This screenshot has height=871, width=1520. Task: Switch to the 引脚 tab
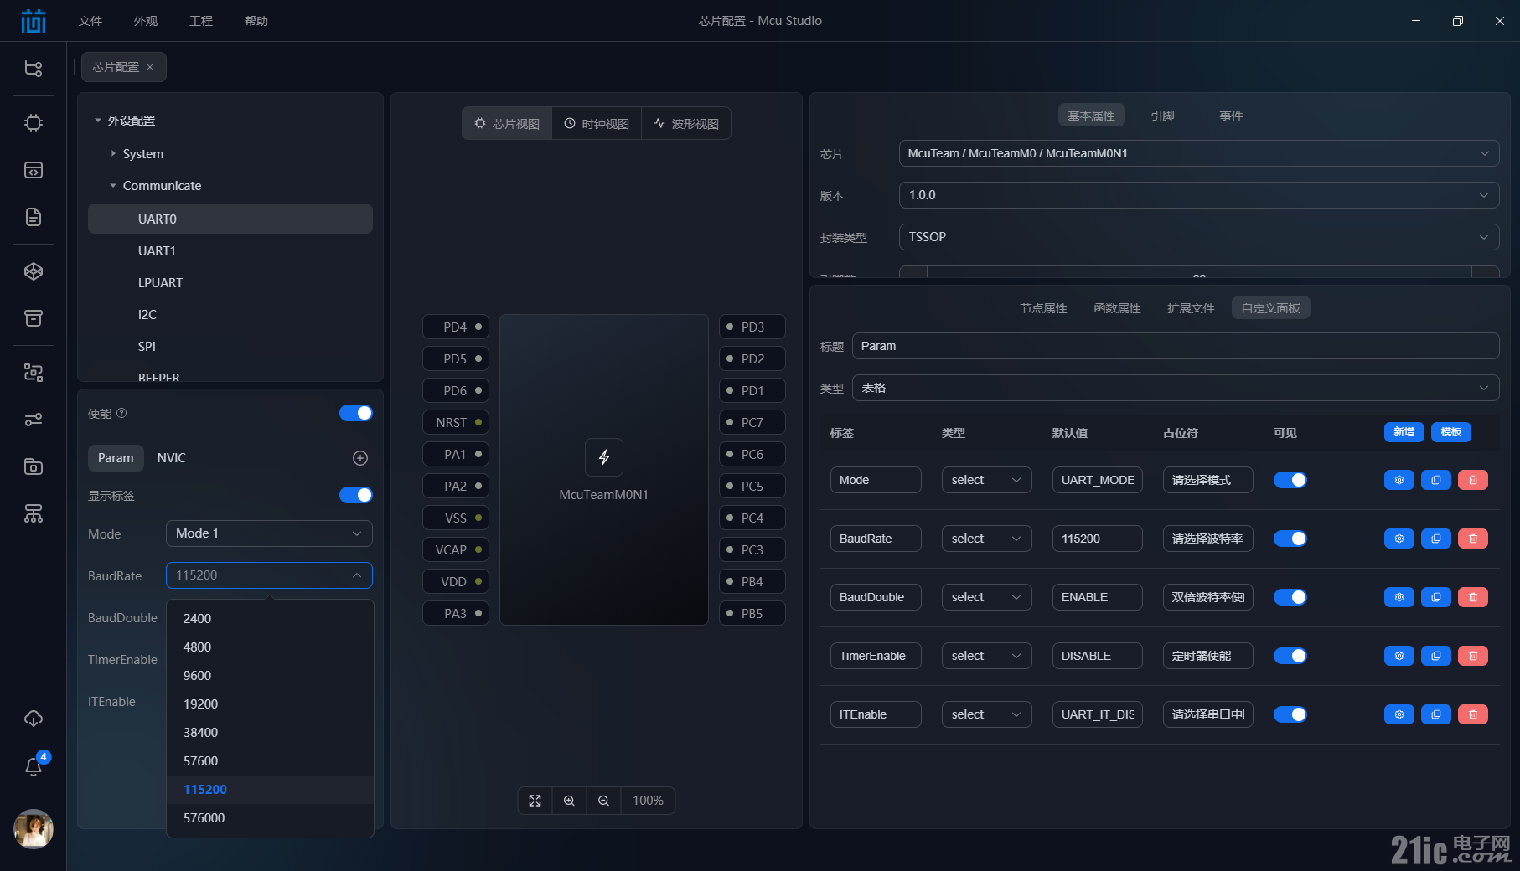[1162, 116]
